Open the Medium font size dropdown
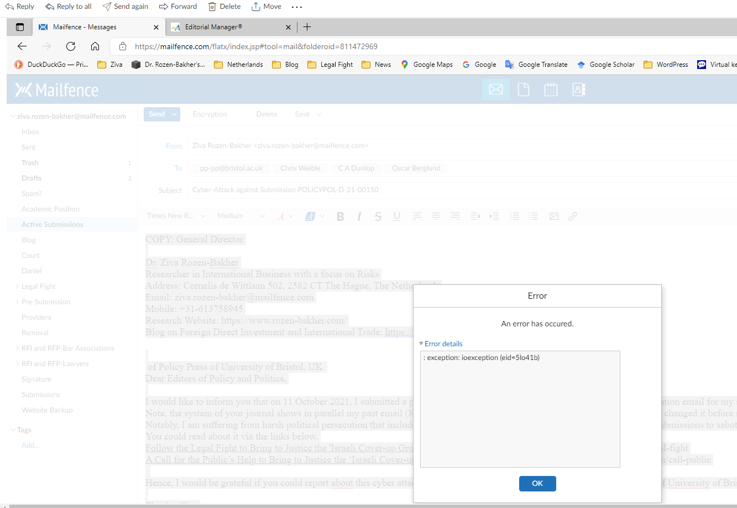This screenshot has width=737, height=508. coord(241,216)
